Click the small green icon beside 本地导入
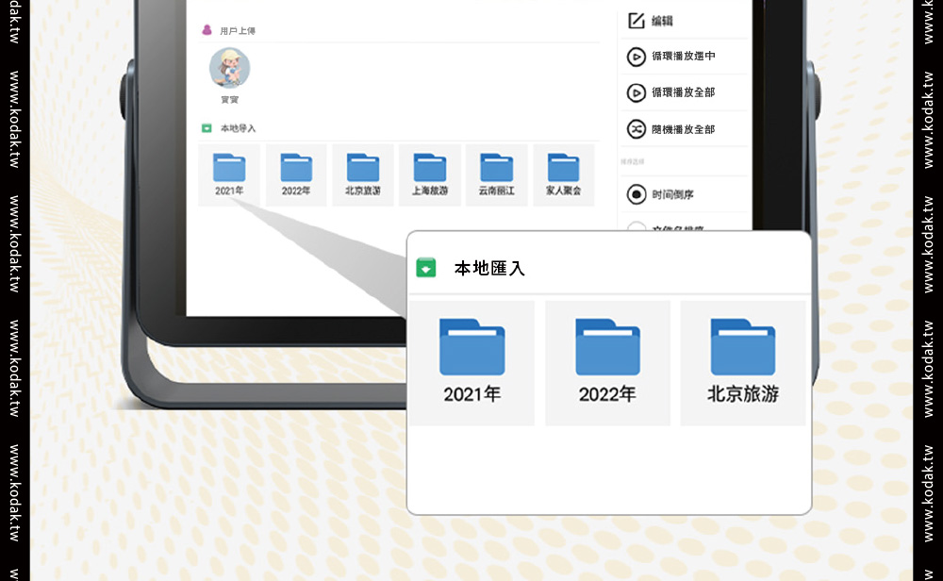Image resolution: width=943 pixels, height=581 pixels. (x=207, y=128)
